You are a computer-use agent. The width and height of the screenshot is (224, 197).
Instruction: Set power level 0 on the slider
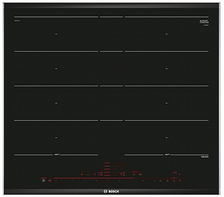(x=56, y=181)
